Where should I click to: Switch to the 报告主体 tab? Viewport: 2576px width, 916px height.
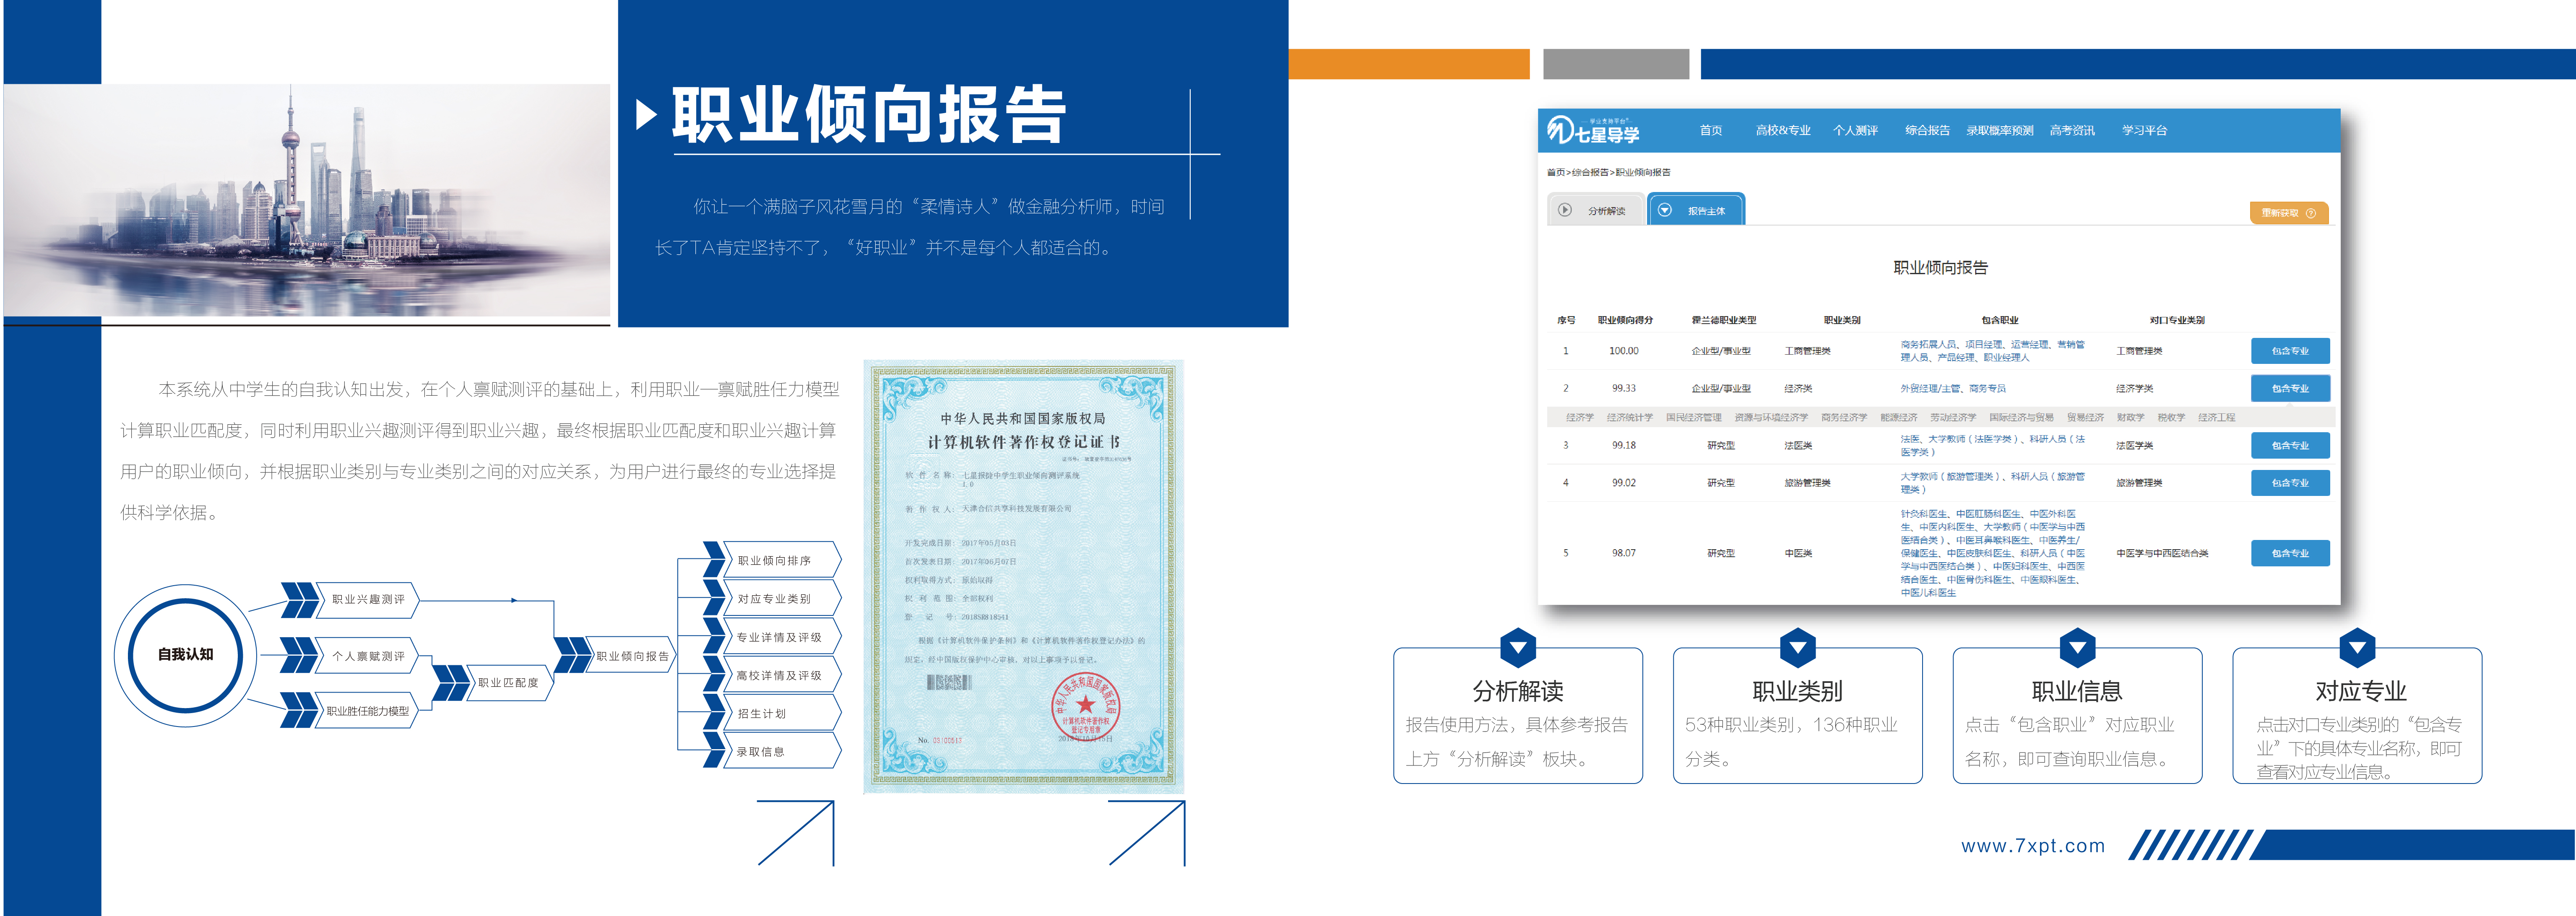tap(1696, 210)
